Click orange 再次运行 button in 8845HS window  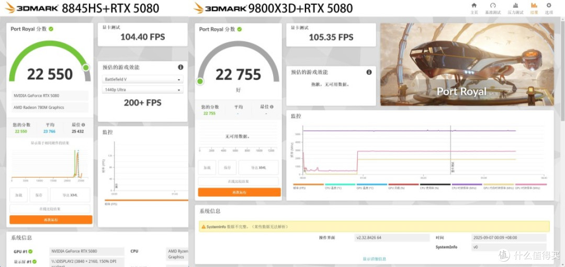[51, 219]
